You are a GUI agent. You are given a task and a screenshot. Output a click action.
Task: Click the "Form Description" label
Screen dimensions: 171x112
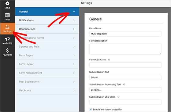tap(98, 41)
